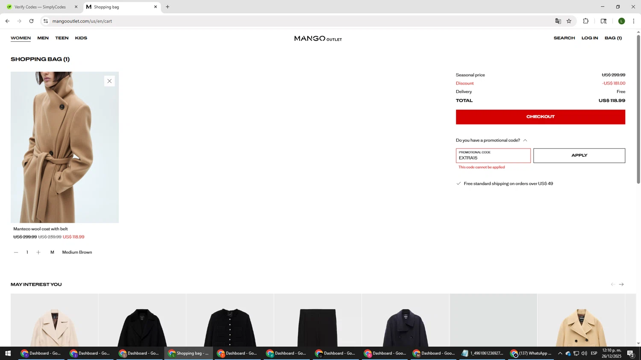The image size is (641, 360).
Task: Show hidden system tray icons
Action: pos(560,353)
